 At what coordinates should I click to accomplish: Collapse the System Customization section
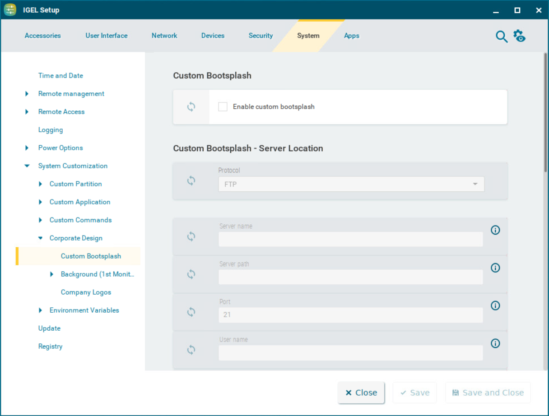tap(27, 166)
